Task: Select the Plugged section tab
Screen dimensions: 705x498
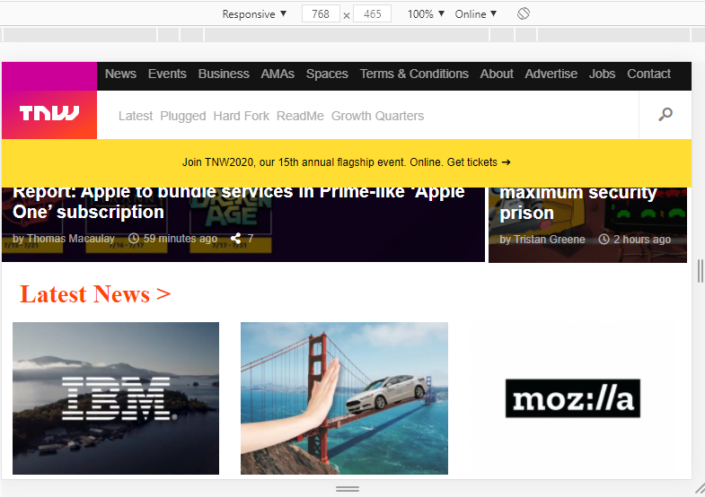Action: (x=183, y=116)
